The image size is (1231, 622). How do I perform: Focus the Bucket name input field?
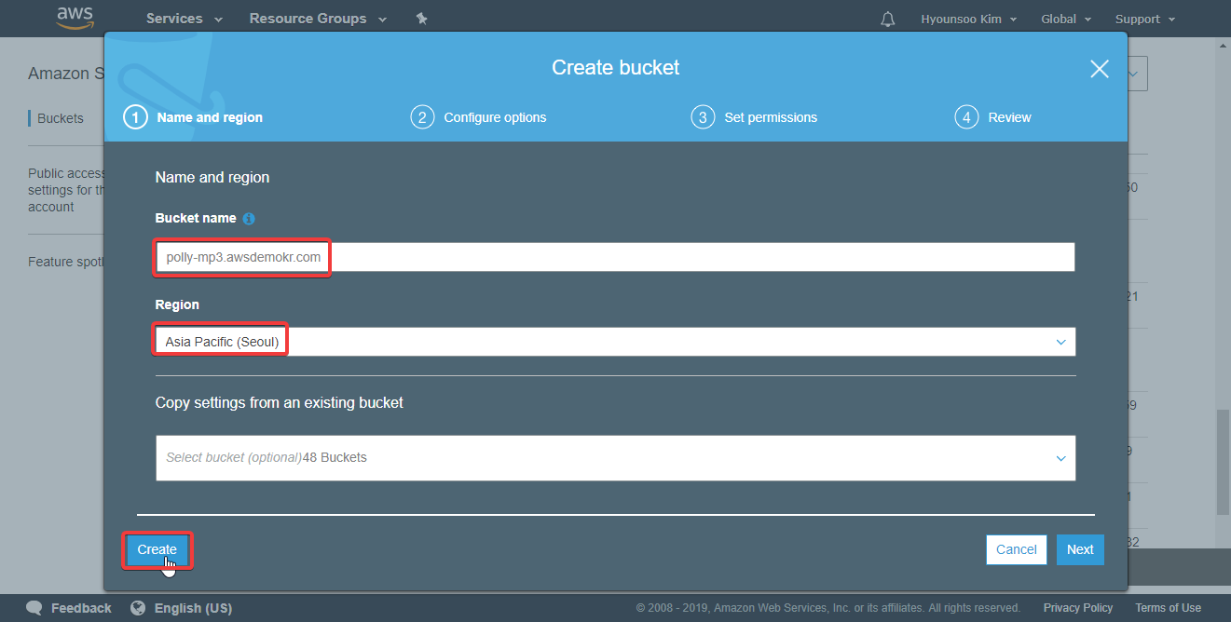point(615,257)
